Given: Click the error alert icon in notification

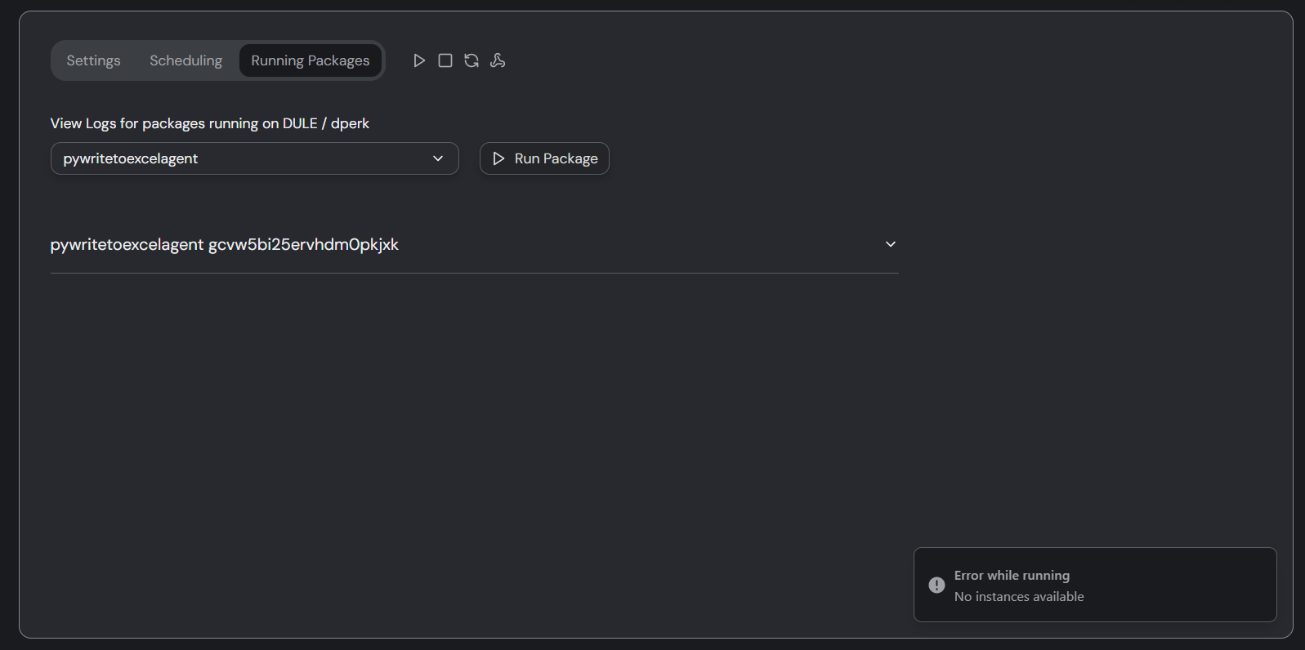Looking at the screenshot, I should point(936,585).
